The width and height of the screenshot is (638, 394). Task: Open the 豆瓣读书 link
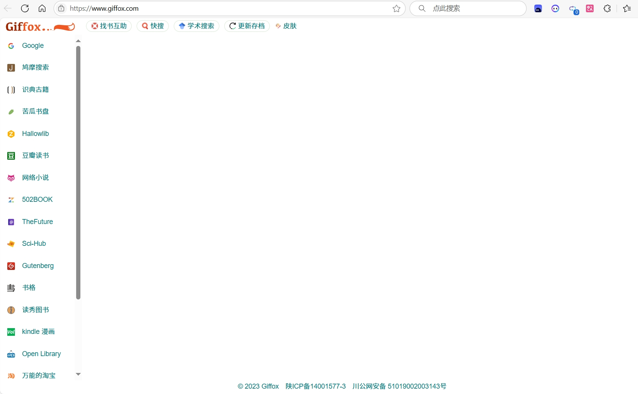pyautogui.click(x=36, y=155)
